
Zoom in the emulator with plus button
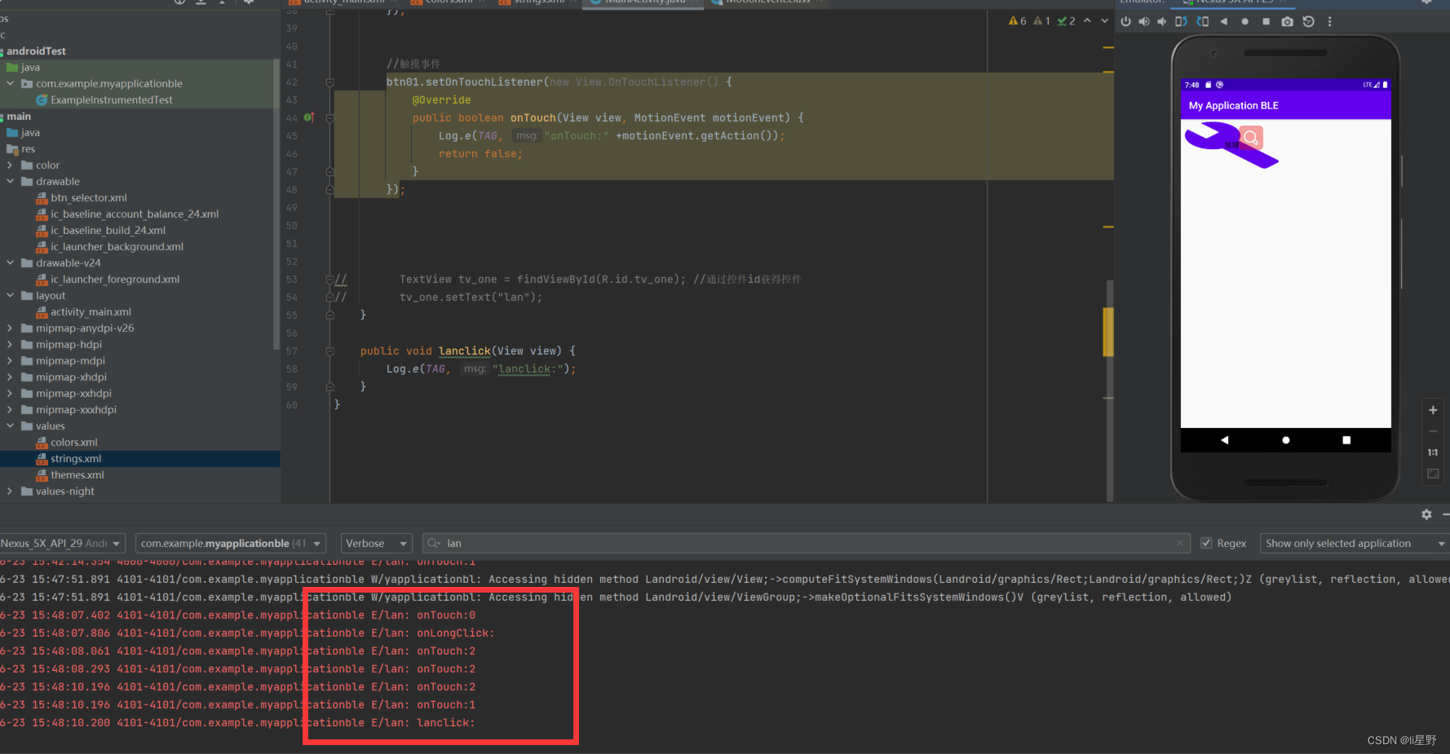tap(1433, 410)
